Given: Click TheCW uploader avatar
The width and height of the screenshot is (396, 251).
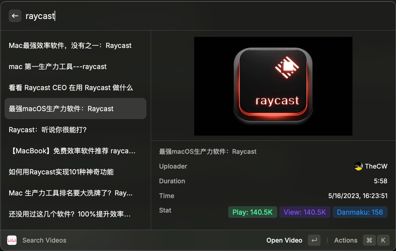Looking at the screenshot, I should [358, 166].
